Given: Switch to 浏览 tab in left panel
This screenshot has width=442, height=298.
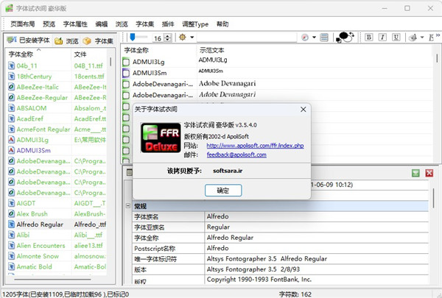Looking at the screenshot, I should 67,41.
